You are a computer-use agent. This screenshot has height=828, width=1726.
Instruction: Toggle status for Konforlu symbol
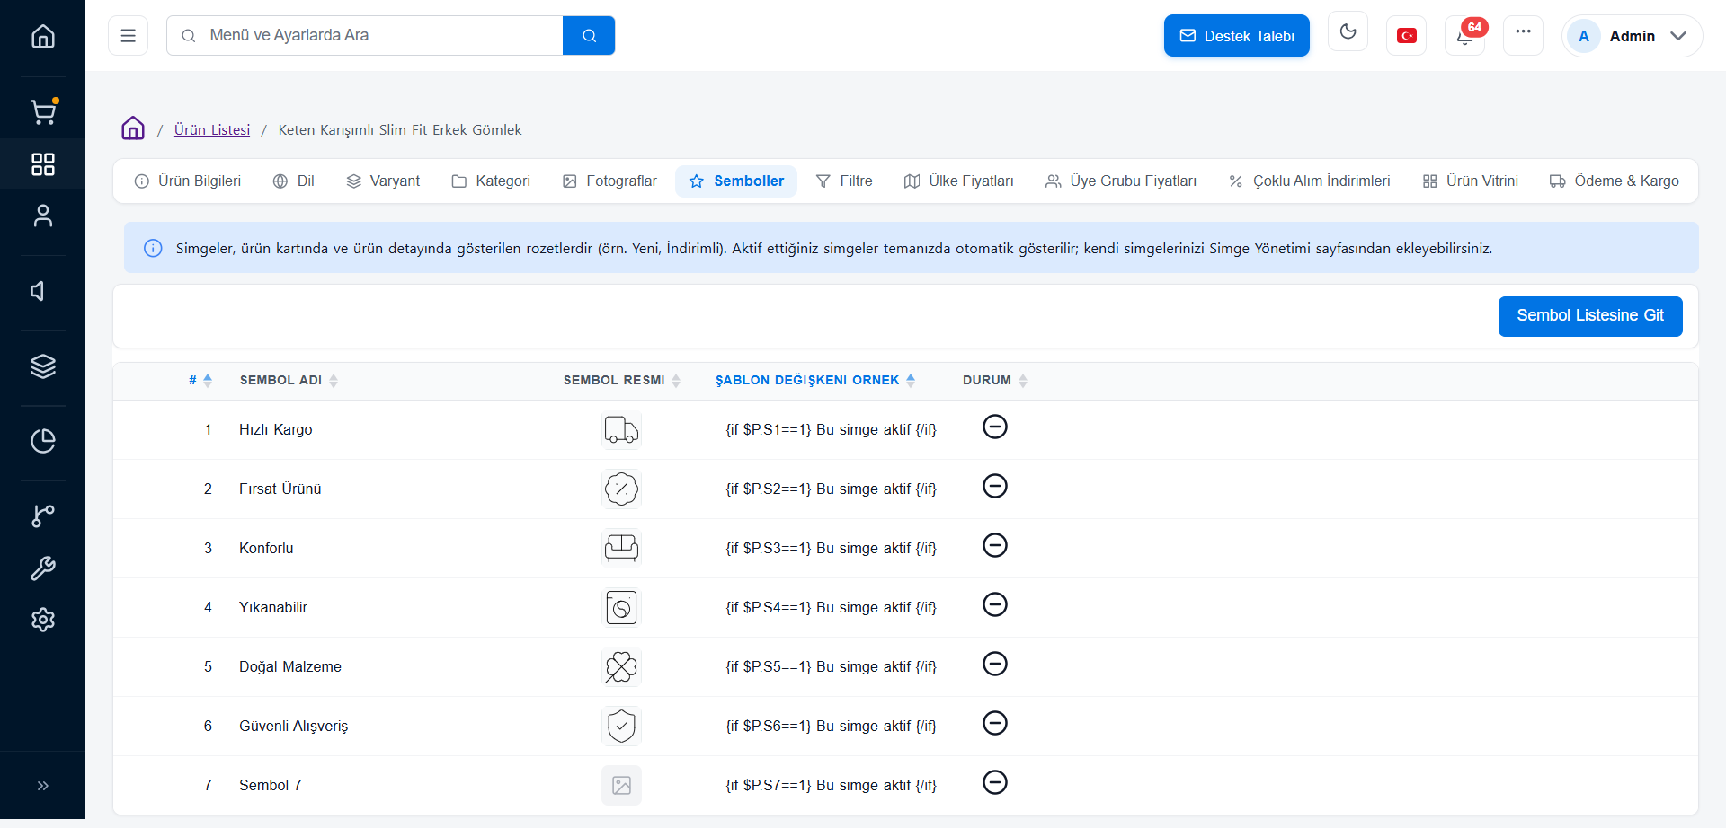tap(995, 545)
